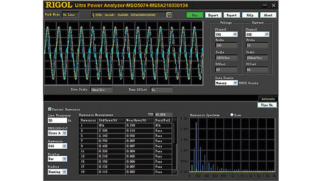Click the Tips On toggle button

click(x=267, y=105)
